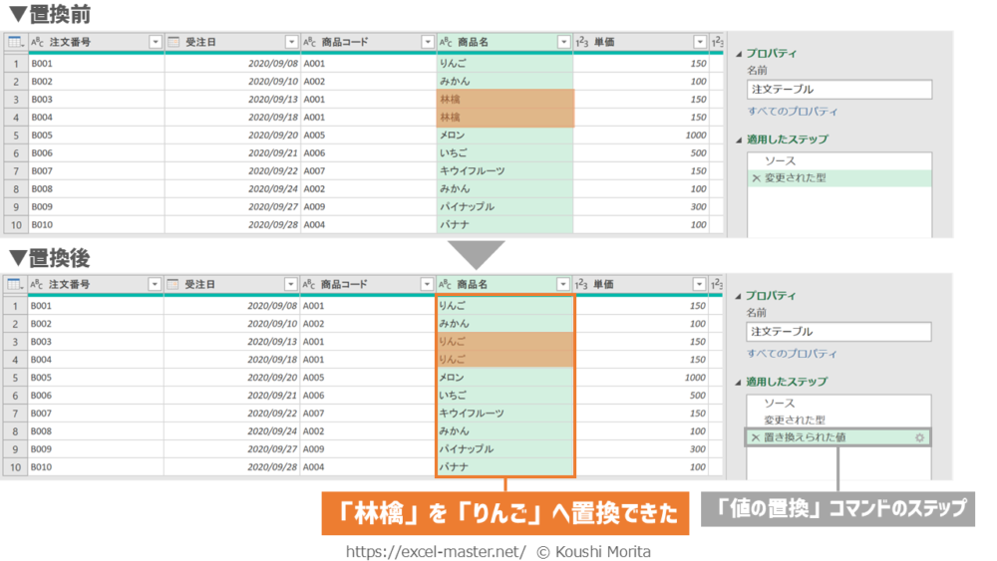The image size is (997, 561).
Task: Click the 123 type icon of 単価 in upper table
Action: 581,42
